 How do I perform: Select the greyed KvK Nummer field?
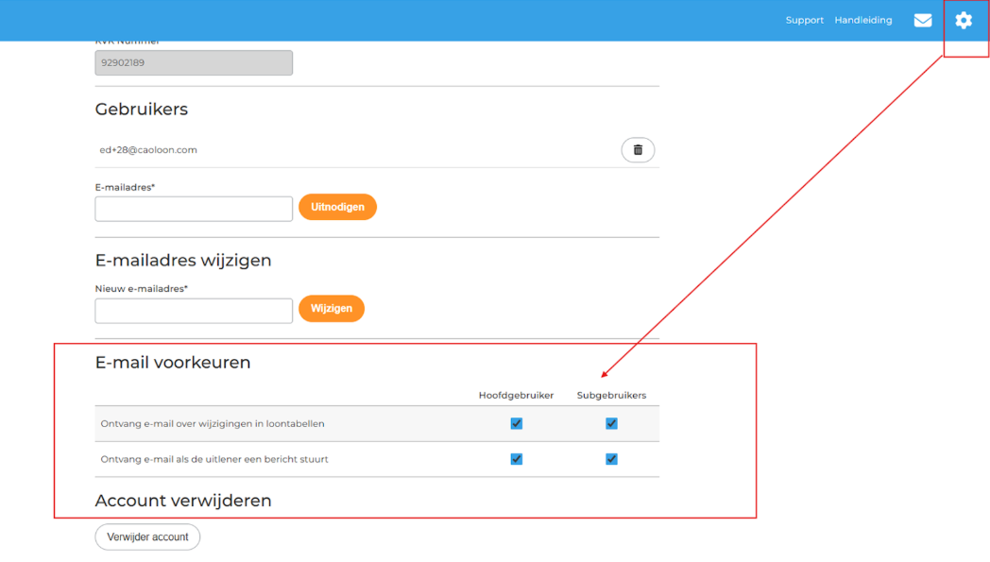pyautogui.click(x=194, y=63)
